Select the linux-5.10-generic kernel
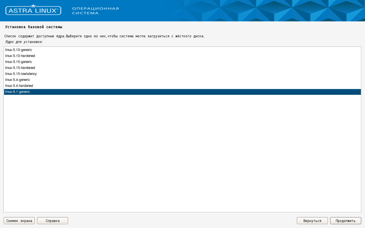The width and height of the screenshot is (365, 228). 182,50
